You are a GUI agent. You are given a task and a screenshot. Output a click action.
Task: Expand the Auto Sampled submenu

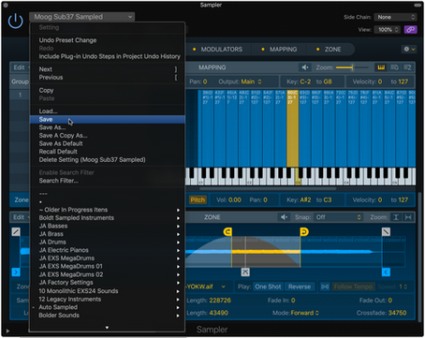click(x=108, y=307)
